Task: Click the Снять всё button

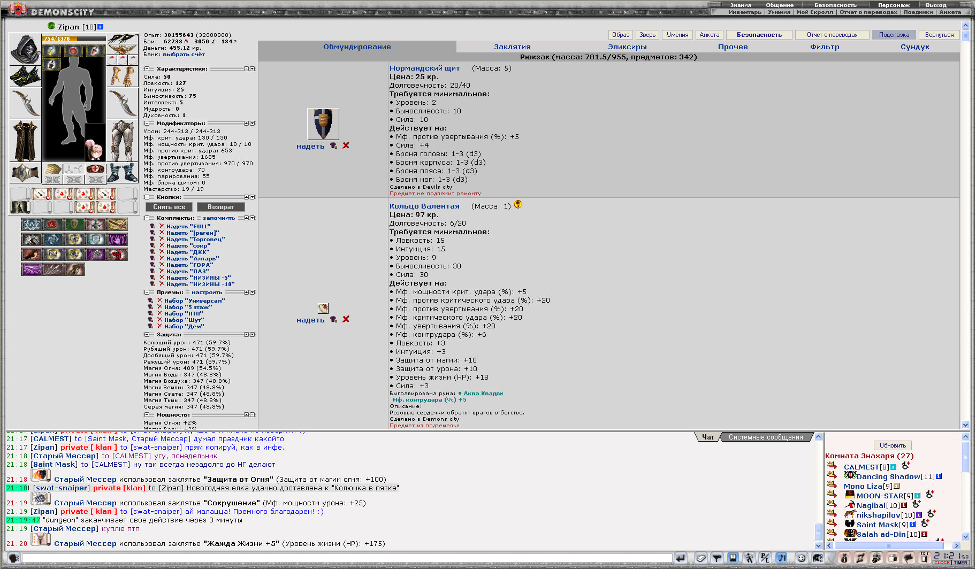Action: (x=169, y=207)
